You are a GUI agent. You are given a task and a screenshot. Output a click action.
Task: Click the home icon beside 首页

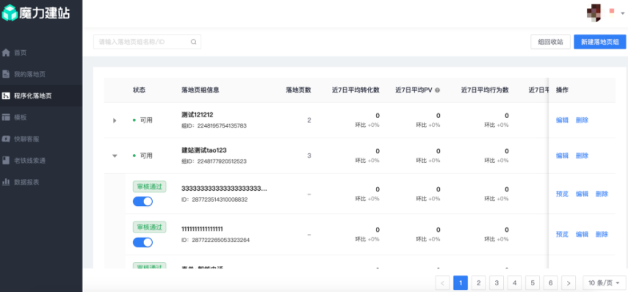click(x=6, y=52)
